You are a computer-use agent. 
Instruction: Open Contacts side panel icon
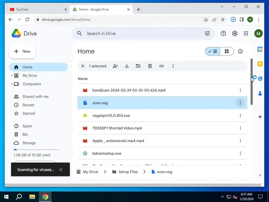click(x=260, y=93)
